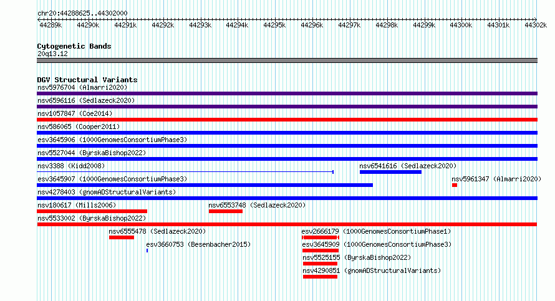Click the red bar under nsv5525155
This screenshot has height=301, width=555.
[x=320, y=264]
